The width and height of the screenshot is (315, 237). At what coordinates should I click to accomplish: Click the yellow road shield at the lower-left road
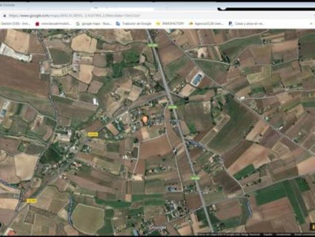click(x=32, y=200)
